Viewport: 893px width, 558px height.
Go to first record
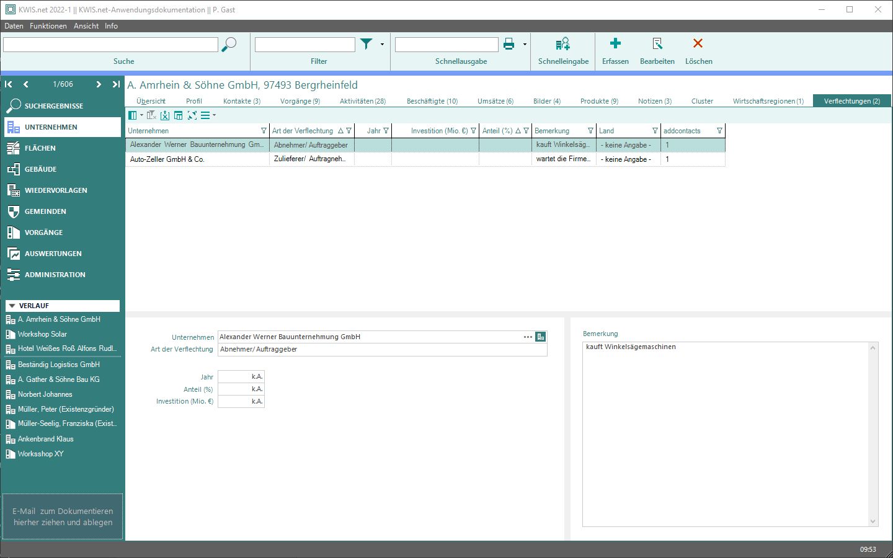[x=9, y=84]
